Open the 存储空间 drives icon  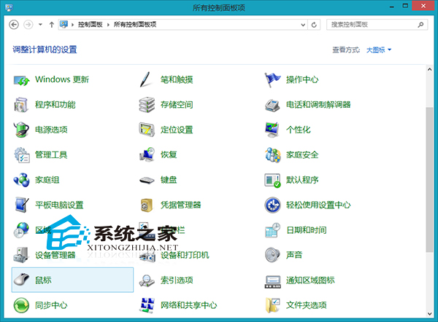pyautogui.click(x=147, y=105)
